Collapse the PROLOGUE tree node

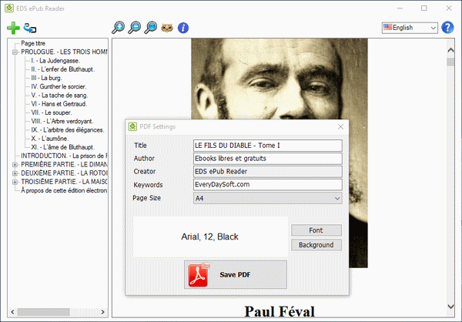[15, 52]
